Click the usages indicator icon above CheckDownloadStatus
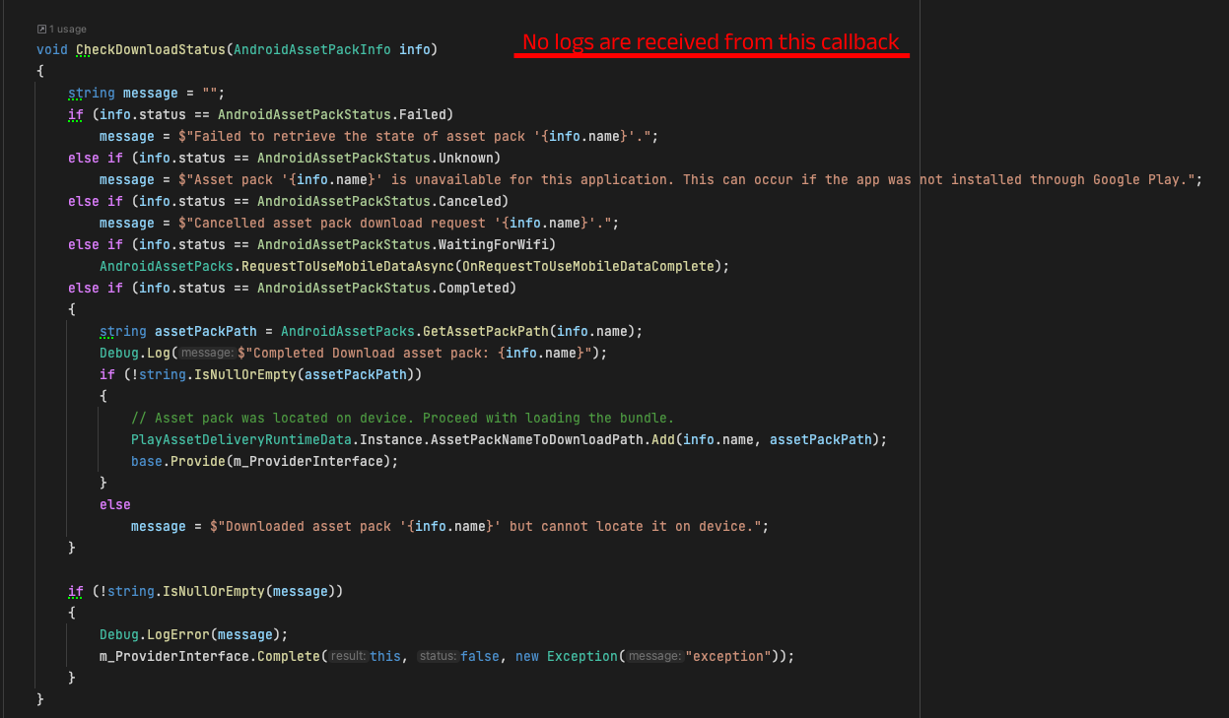The height and width of the screenshot is (718, 1229). 41,29
